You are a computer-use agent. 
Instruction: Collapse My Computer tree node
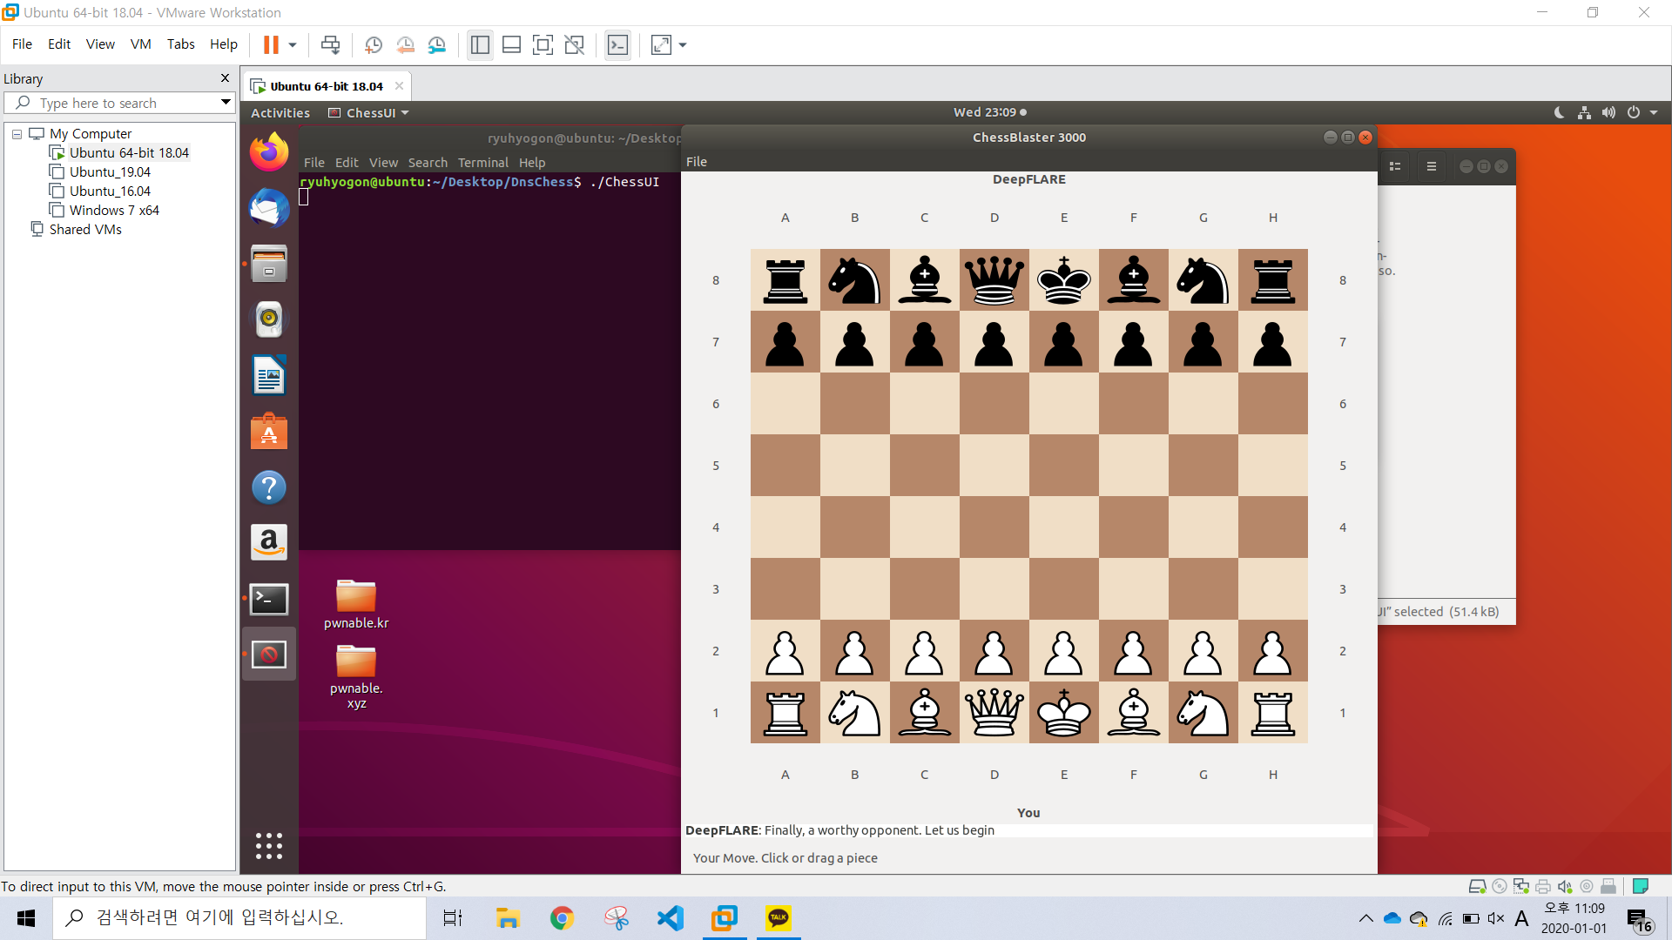(17, 134)
